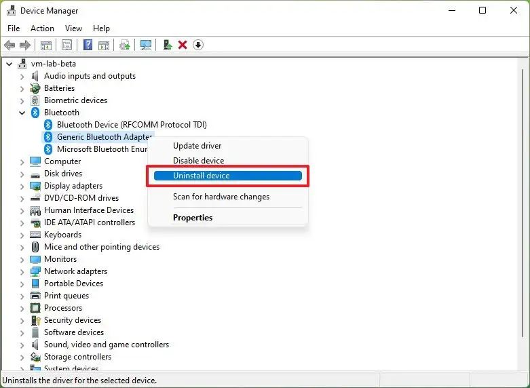The height and width of the screenshot is (388, 530).
Task: Expand the IDE ATA/ATAPI controllers chevron
Action: 22,223
